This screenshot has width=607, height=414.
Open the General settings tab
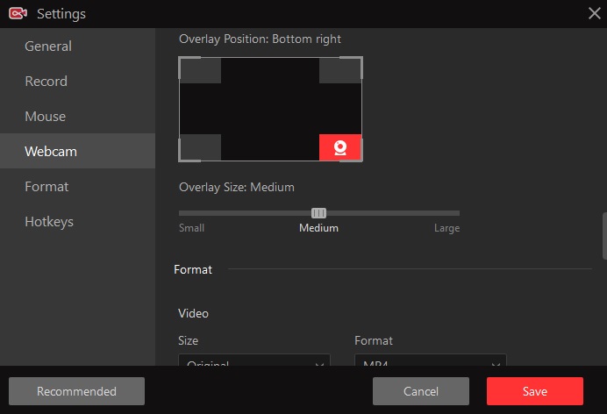click(x=77, y=46)
